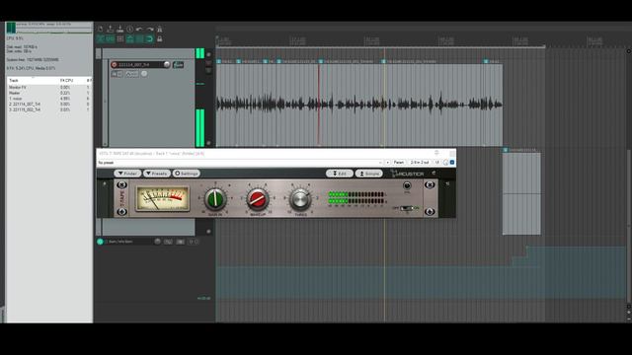Open the plugin Settings button

[187, 174]
